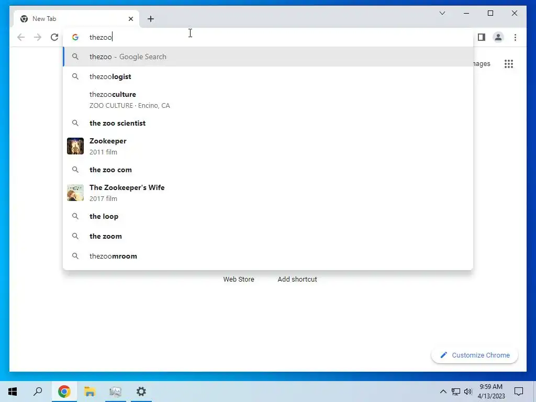Click magnifier icon beside 'the loop'
The image size is (536, 402).
coord(75,216)
